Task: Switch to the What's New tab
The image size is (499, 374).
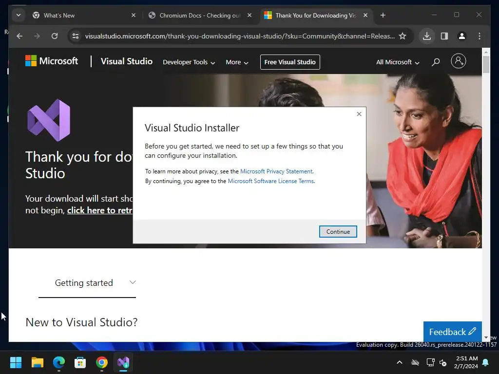Action: [81, 15]
